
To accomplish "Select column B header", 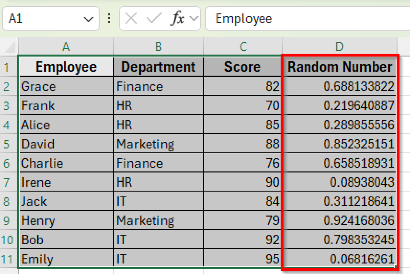I will tap(158, 47).
